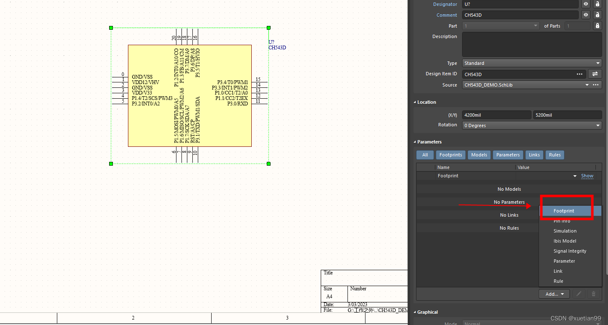This screenshot has width=608, height=325.
Task: Click the X location field 4200mil
Action: tap(497, 115)
